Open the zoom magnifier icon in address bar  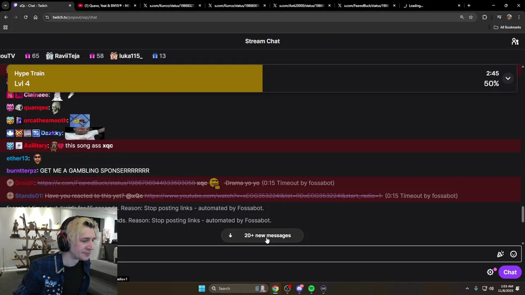point(462,17)
